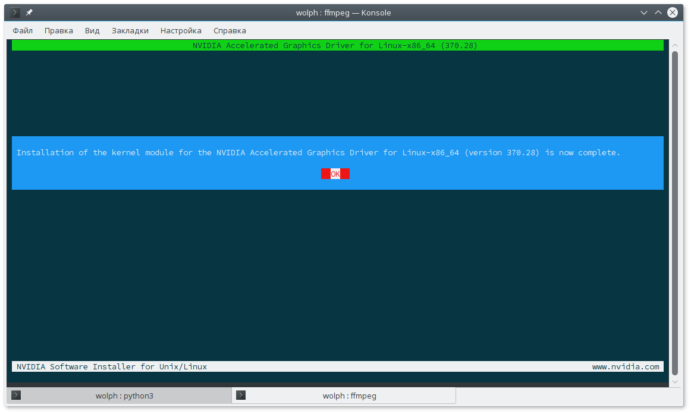Click the Konsole window menu icon
Viewport: 691px width, 414px height.
coord(14,12)
